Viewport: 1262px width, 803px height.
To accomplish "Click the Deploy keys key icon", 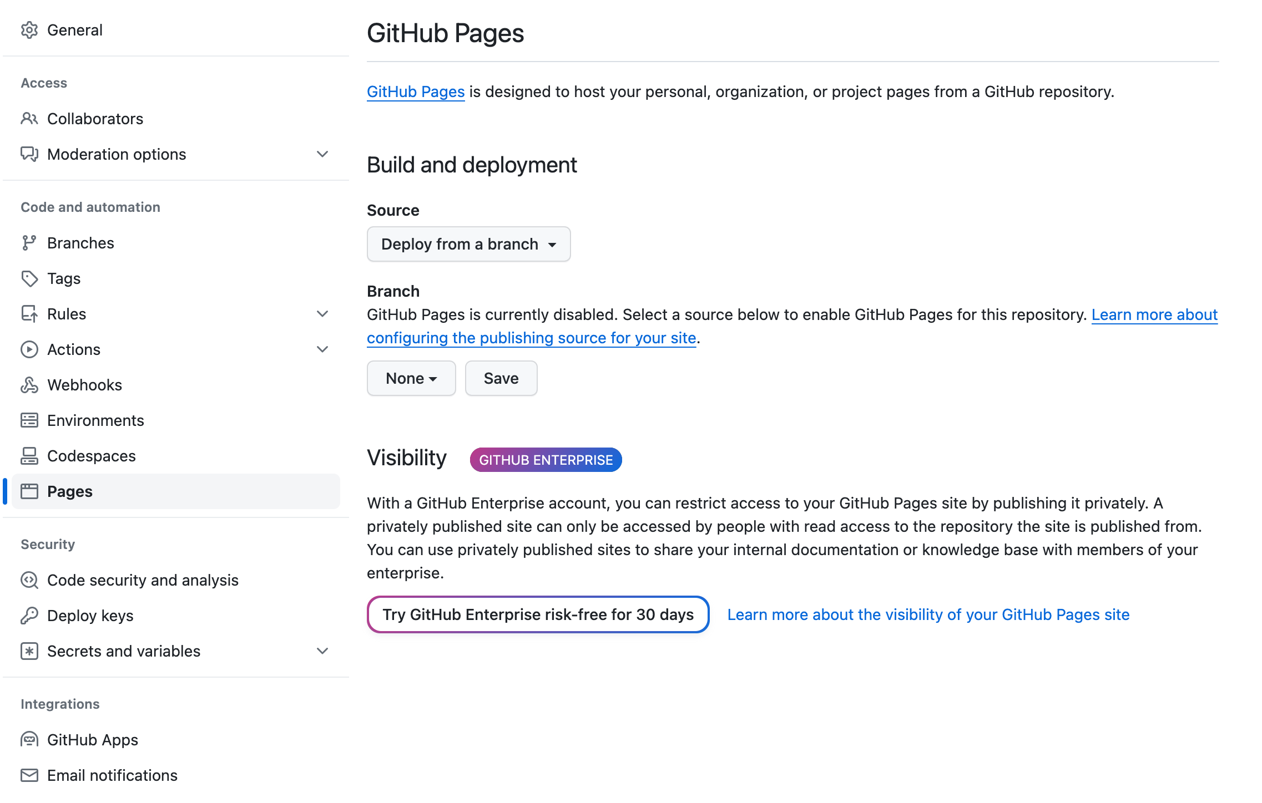I will point(29,616).
